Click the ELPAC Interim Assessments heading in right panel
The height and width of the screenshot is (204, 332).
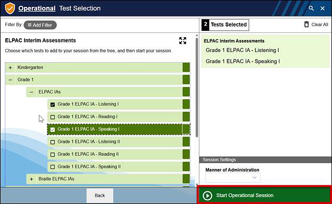pos(234,41)
